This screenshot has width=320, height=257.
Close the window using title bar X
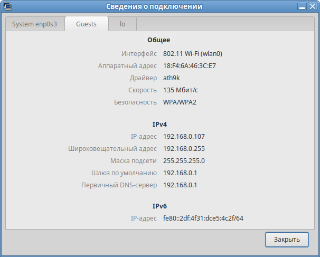click(312, 7)
